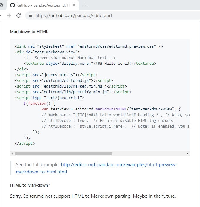The width and height of the screenshot is (200, 207).
Task: Click the "$(function() {" code line
Action: click(x=39, y=103)
